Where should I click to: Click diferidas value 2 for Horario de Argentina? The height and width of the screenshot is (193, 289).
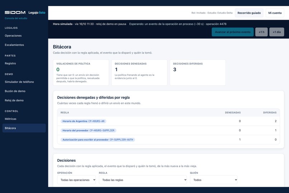point(275,121)
